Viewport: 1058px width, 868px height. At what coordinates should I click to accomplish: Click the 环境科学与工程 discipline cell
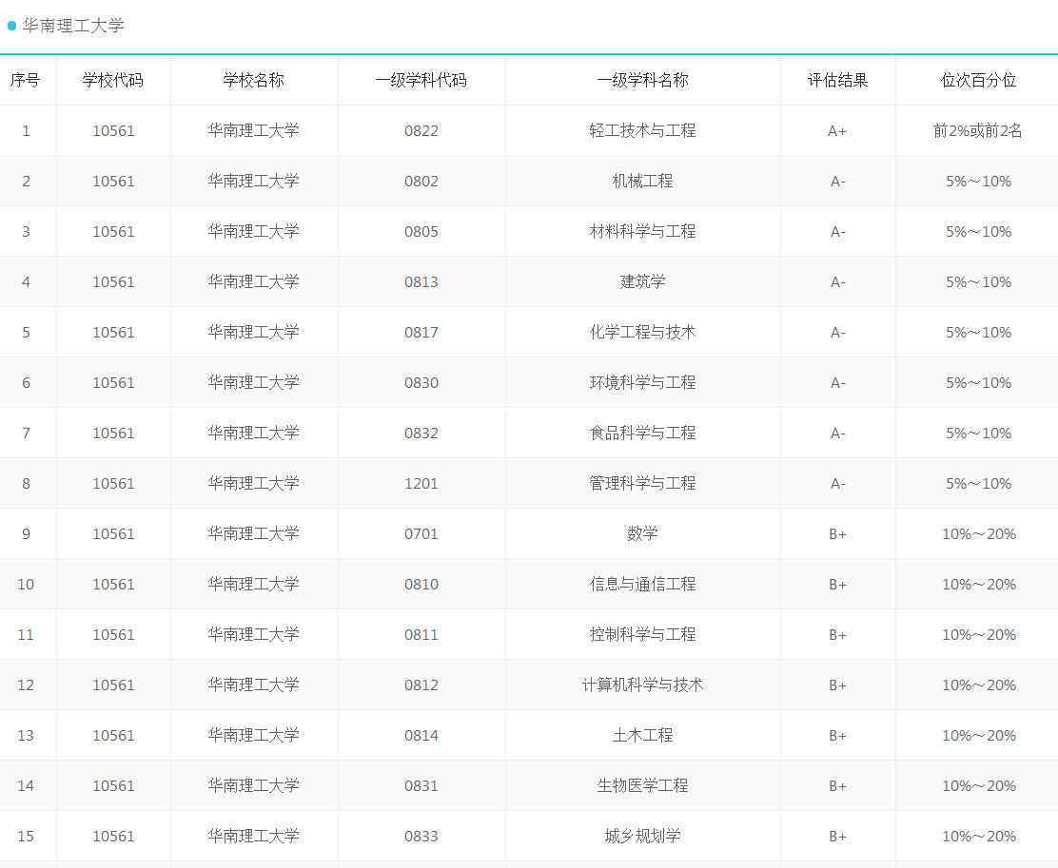point(642,382)
